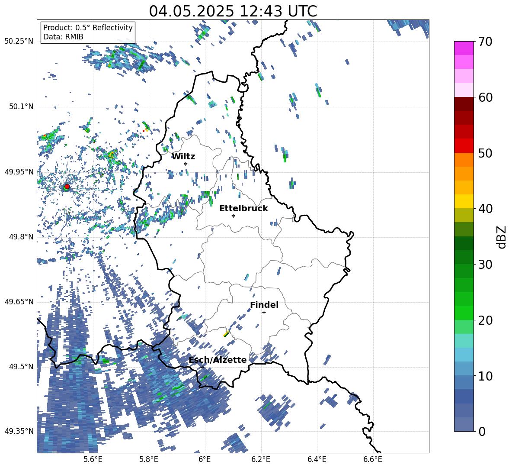512x468 pixels.
Task: Click the Findel city label
Action: [264, 305]
